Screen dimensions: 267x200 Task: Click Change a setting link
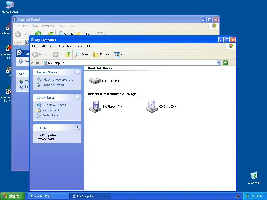click(x=53, y=85)
